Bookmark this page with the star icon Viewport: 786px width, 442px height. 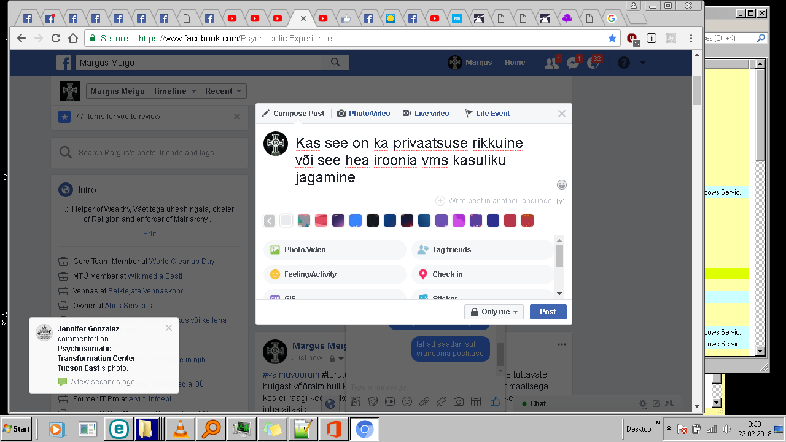tap(612, 38)
